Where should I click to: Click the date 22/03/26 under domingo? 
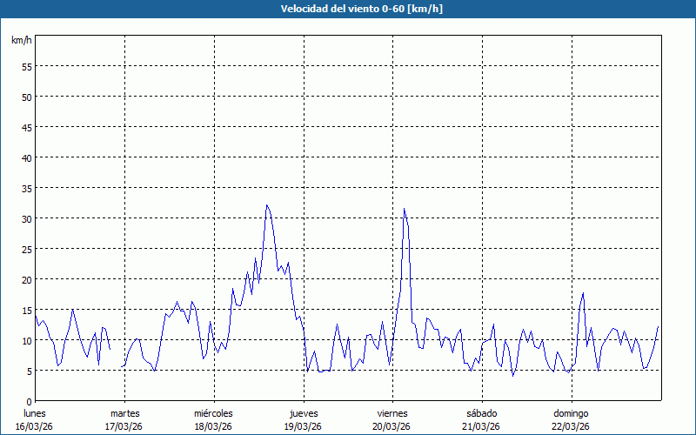point(571,426)
